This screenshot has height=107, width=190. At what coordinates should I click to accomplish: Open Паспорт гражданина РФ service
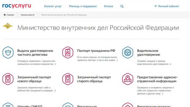coord(96,51)
